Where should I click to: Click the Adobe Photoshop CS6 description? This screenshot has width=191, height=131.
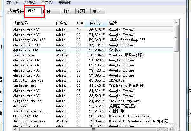pos(127,40)
